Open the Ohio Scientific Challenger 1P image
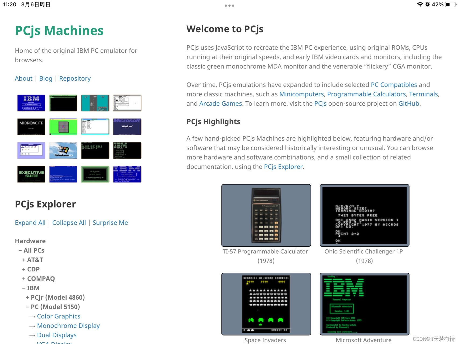The width and height of the screenshot is (459, 344). [x=364, y=215]
